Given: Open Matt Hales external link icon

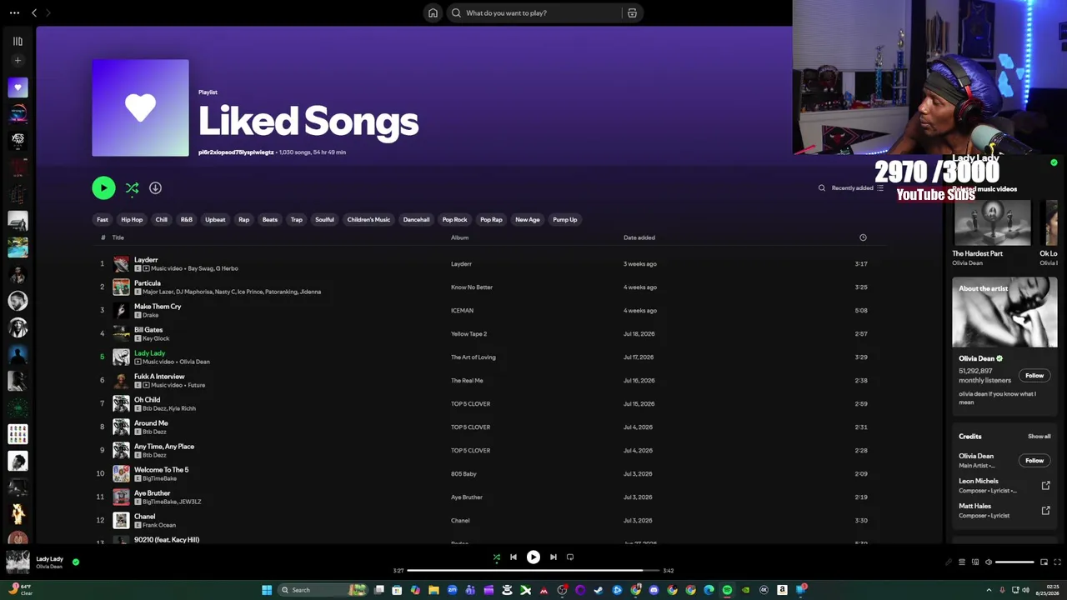Looking at the screenshot, I should (1046, 511).
